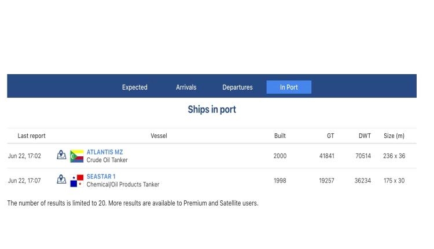Switch to the Expected tab
This screenshot has width=434, height=249.
pyautogui.click(x=135, y=87)
